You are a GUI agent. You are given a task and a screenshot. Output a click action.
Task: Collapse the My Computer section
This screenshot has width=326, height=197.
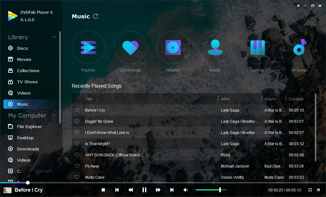54,115
